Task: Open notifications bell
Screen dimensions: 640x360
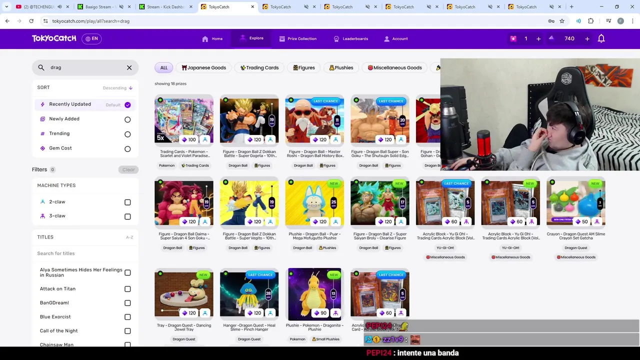Action: (x=601, y=38)
